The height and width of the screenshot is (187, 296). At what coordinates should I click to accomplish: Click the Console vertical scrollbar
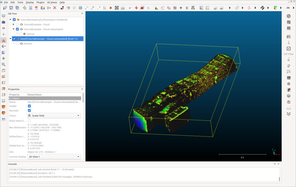(279, 179)
